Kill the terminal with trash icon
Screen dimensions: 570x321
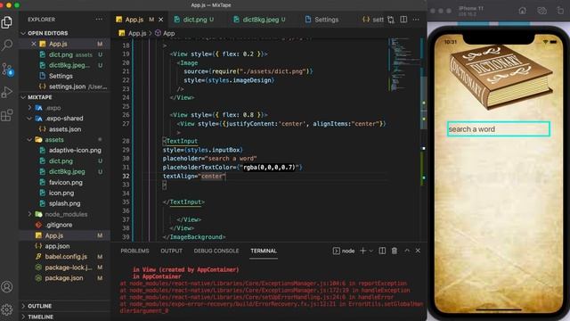395,251
